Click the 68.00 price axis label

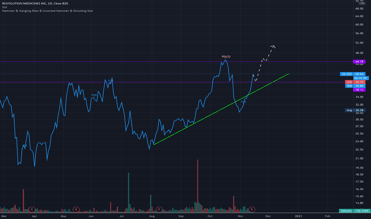[359, 8]
